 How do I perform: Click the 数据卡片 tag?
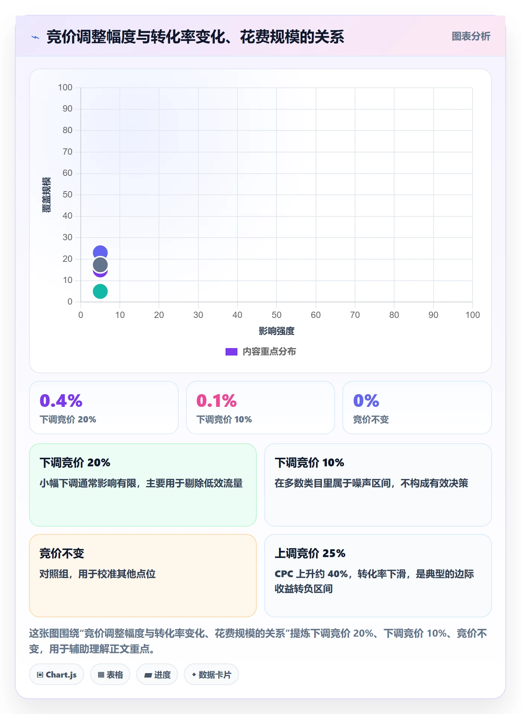211,675
